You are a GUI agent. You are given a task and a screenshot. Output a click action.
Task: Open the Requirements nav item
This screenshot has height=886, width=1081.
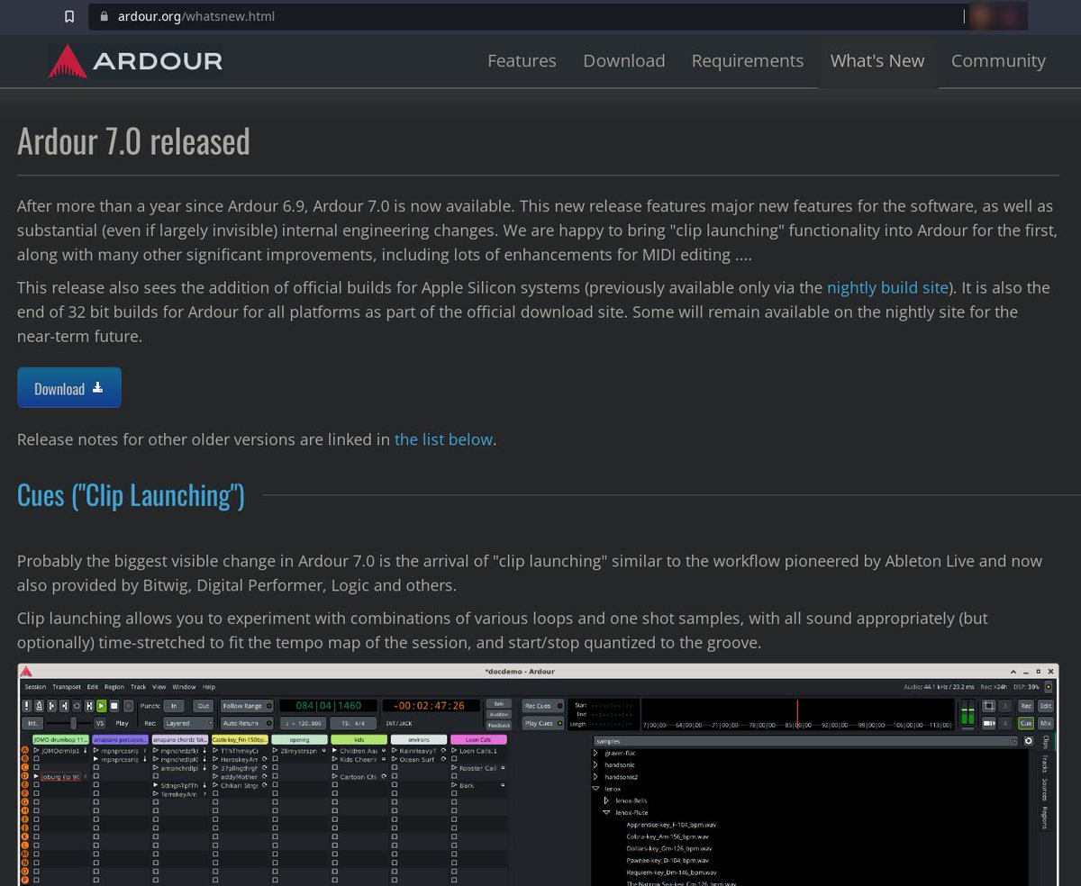coord(747,61)
